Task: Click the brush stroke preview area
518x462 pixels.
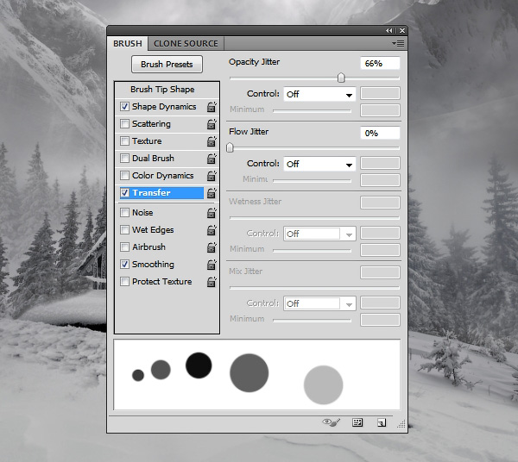Action: tap(256, 375)
